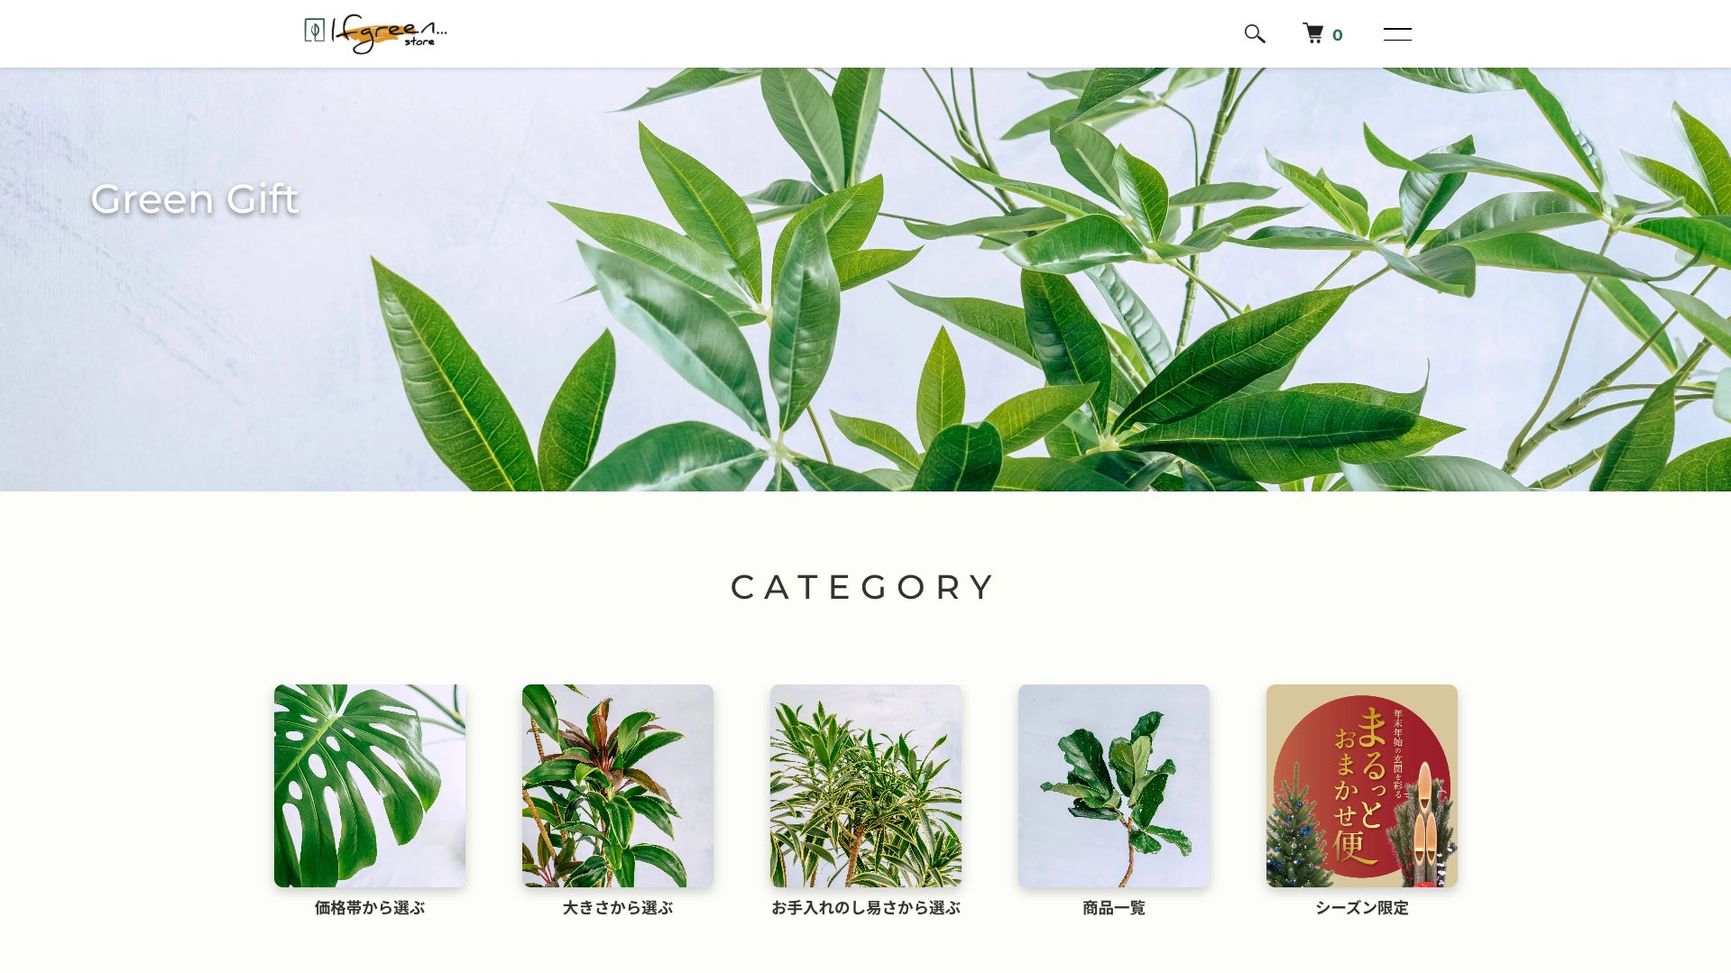Click the Green Gift banner title
Image resolution: width=1731 pixels, height=973 pixels.
coord(194,199)
